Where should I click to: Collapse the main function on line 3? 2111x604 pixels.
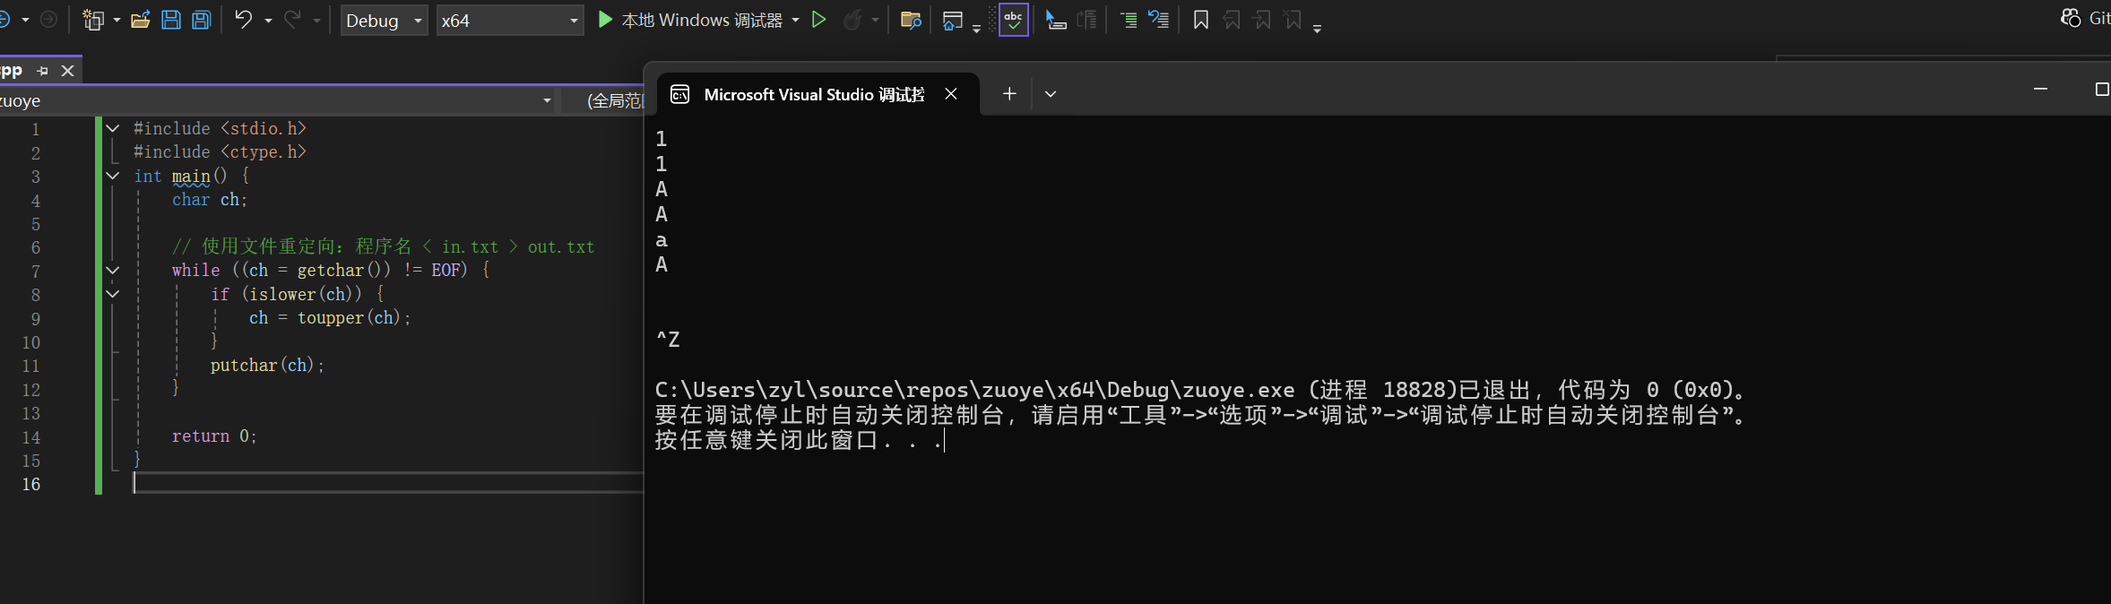click(113, 176)
